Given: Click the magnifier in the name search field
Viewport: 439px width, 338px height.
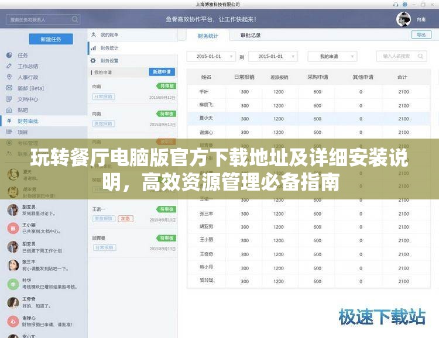Looking at the screenshot, I should (x=420, y=56).
